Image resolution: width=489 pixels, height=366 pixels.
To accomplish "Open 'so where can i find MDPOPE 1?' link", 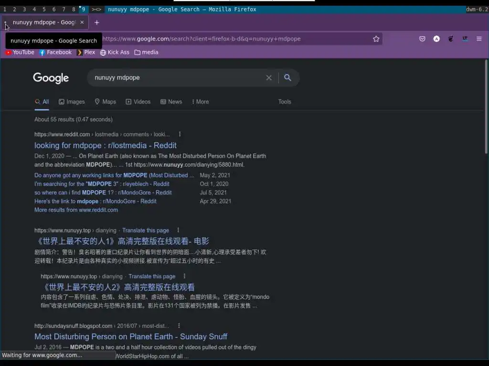I will coord(103,193).
